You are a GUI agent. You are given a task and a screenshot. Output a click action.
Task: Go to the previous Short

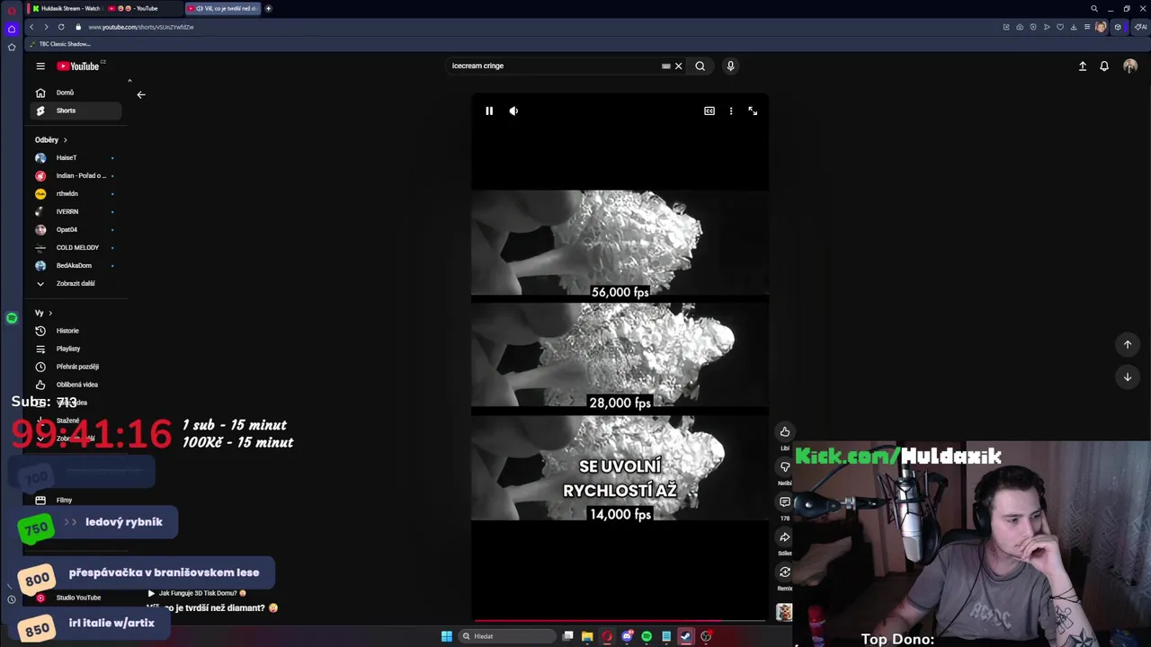(1128, 344)
